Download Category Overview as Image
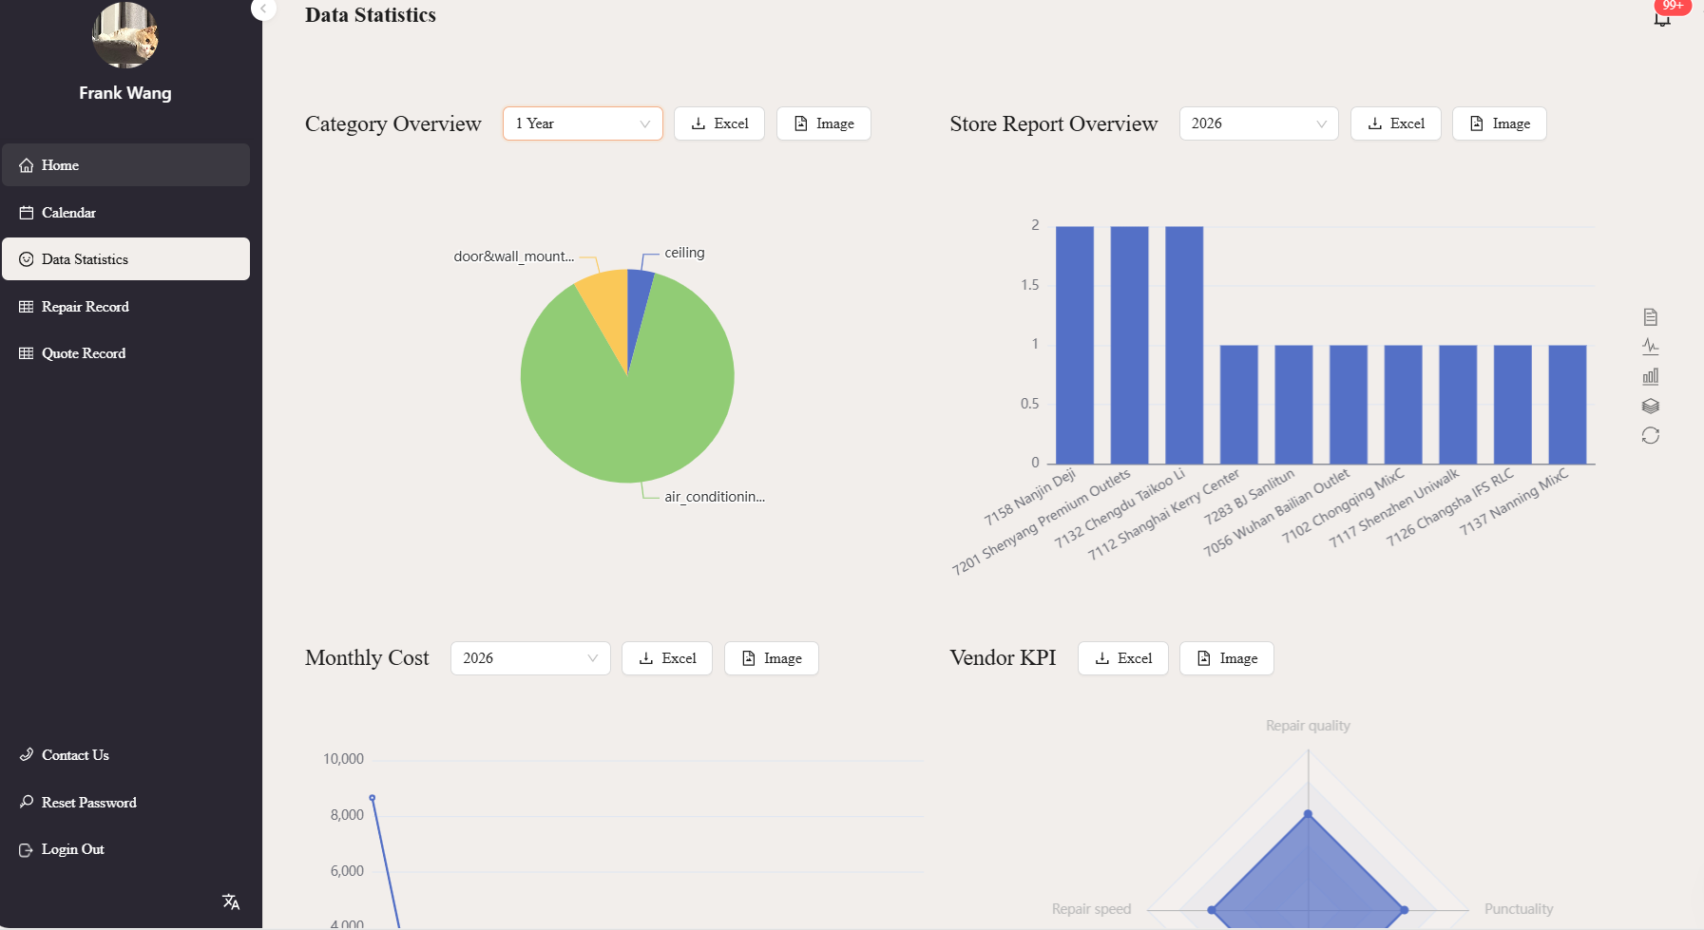The width and height of the screenshot is (1704, 930). [x=824, y=123]
